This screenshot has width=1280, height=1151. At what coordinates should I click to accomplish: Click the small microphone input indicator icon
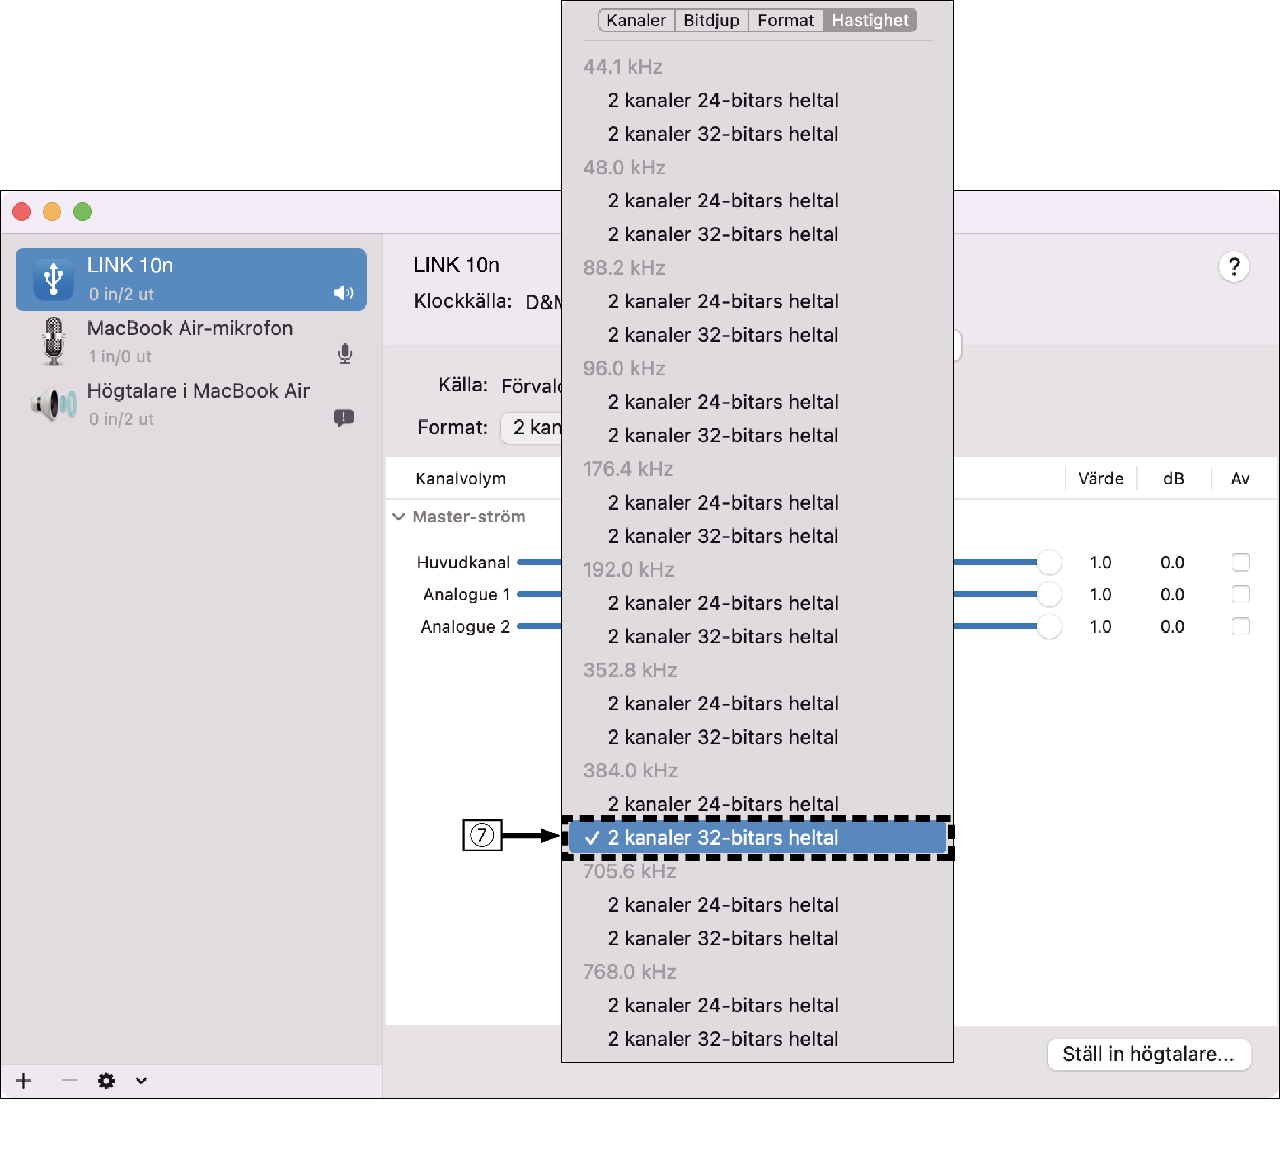pos(345,355)
